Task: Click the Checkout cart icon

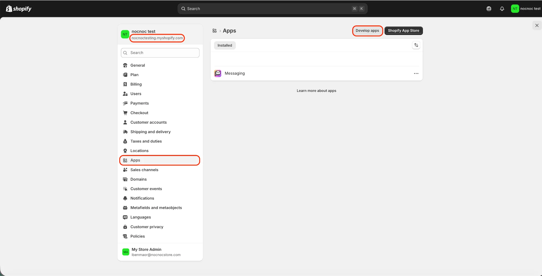Action: pyautogui.click(x=125, y=113)
